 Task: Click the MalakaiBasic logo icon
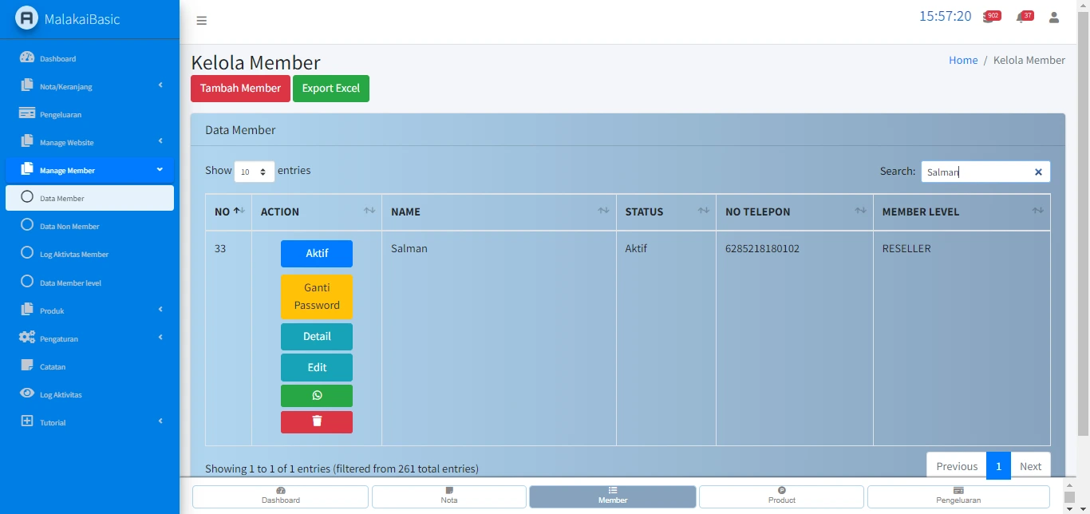(x=27, y=18)
